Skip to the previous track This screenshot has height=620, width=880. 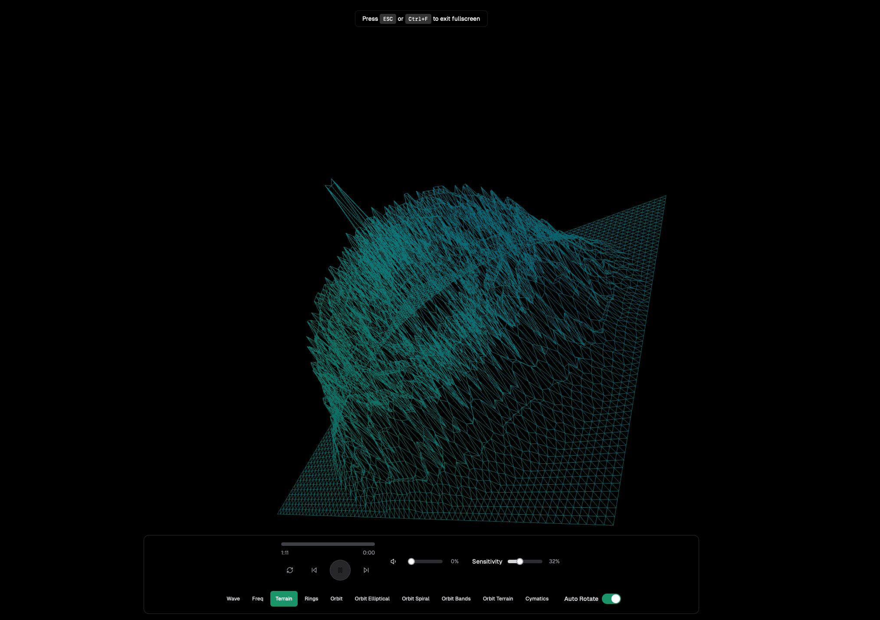314,570
